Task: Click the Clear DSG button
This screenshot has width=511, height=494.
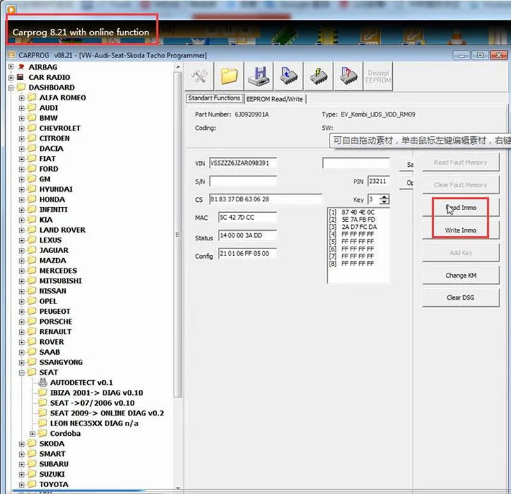Action: pyautogui.click(x=461, y=298)
